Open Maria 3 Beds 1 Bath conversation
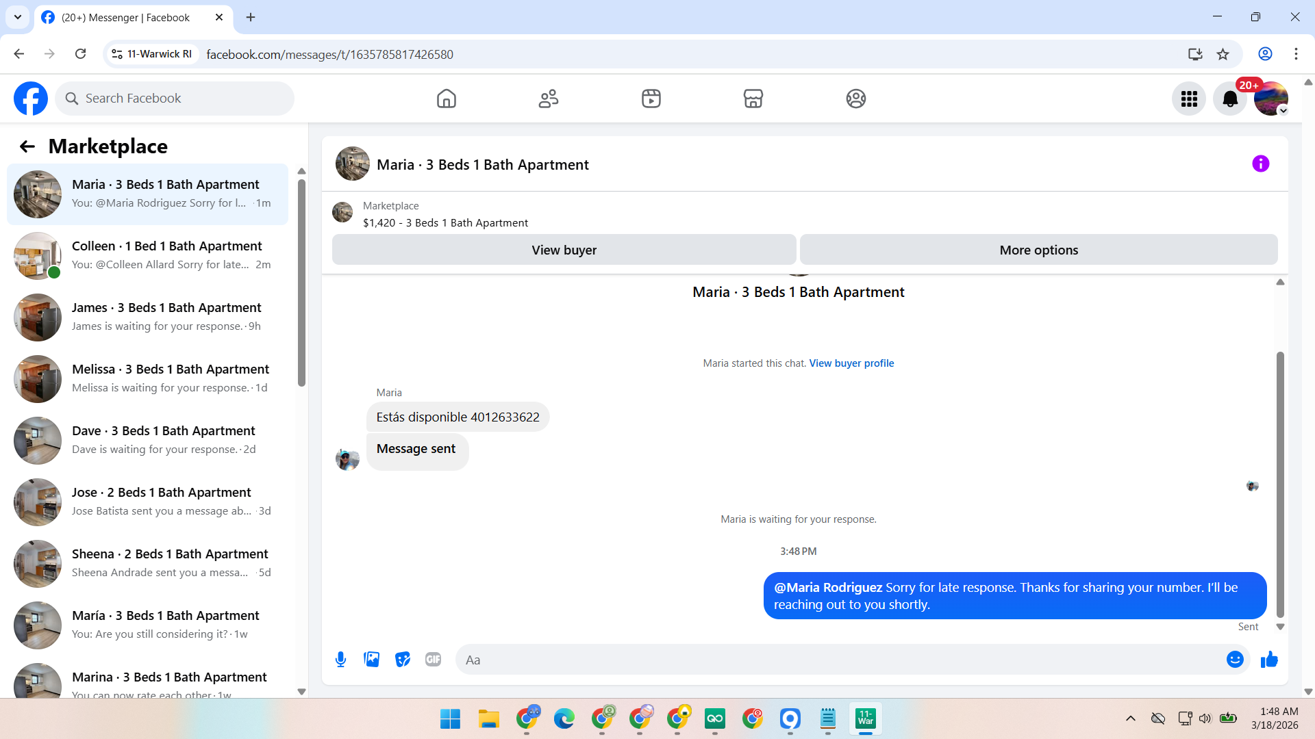This screenshot has width=1315, height=739. coord(147,194)
